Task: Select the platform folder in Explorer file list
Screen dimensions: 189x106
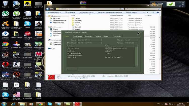Action: pos(78,20)
